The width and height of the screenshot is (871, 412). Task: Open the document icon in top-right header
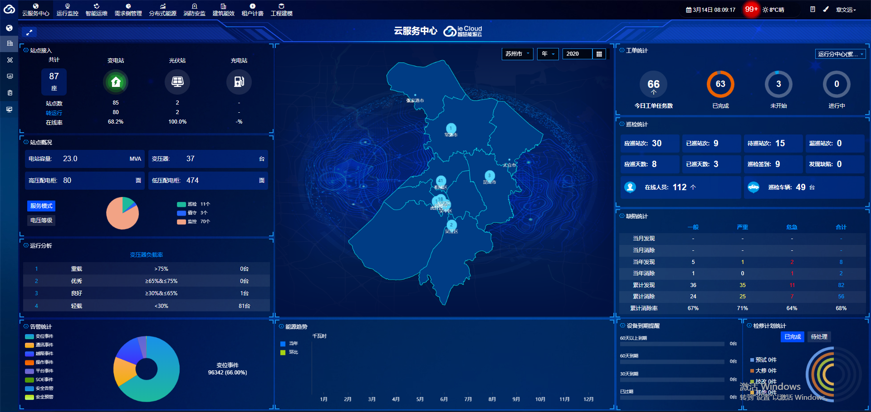click(812, 10)
